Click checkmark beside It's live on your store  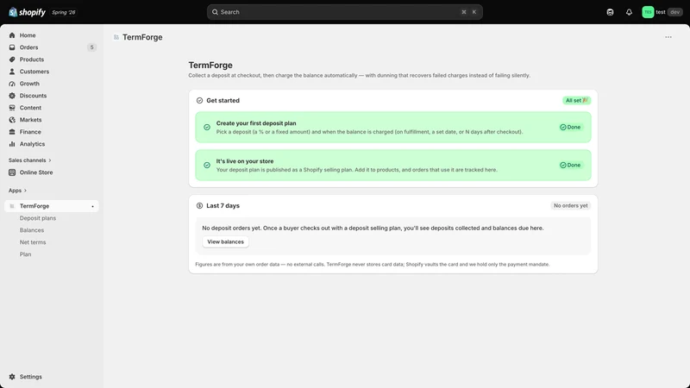coord(207,165)
